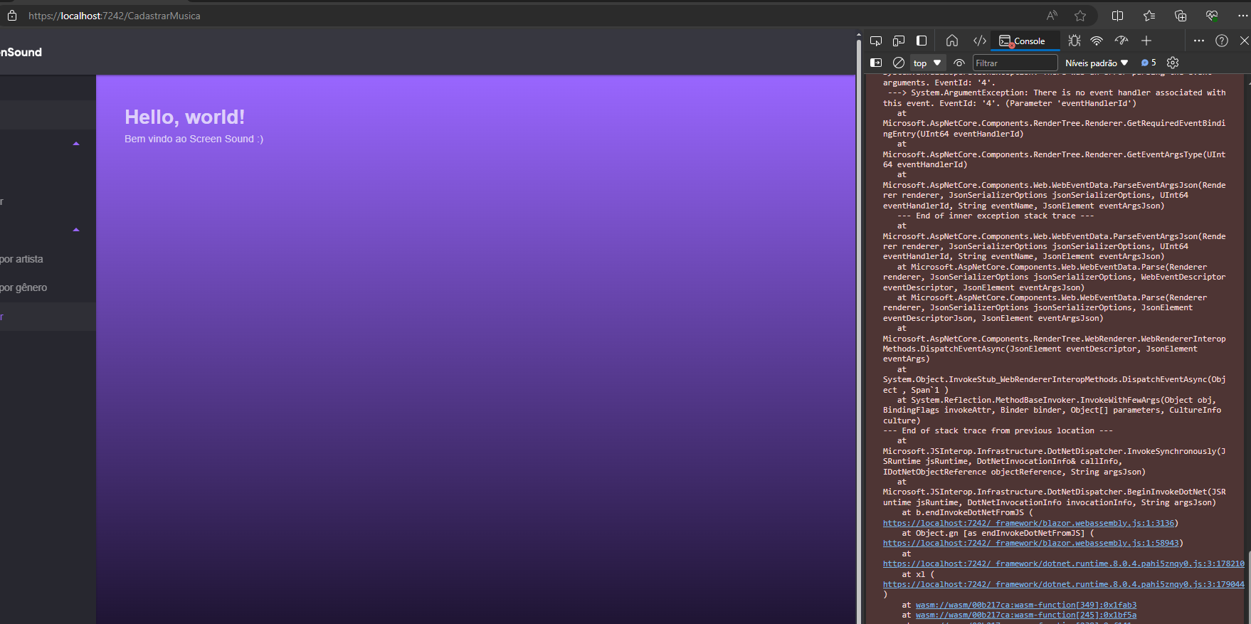Open browser settings and more menu
The height and width of the screenshot is (624, 1251).
(x=1242, y=16)
